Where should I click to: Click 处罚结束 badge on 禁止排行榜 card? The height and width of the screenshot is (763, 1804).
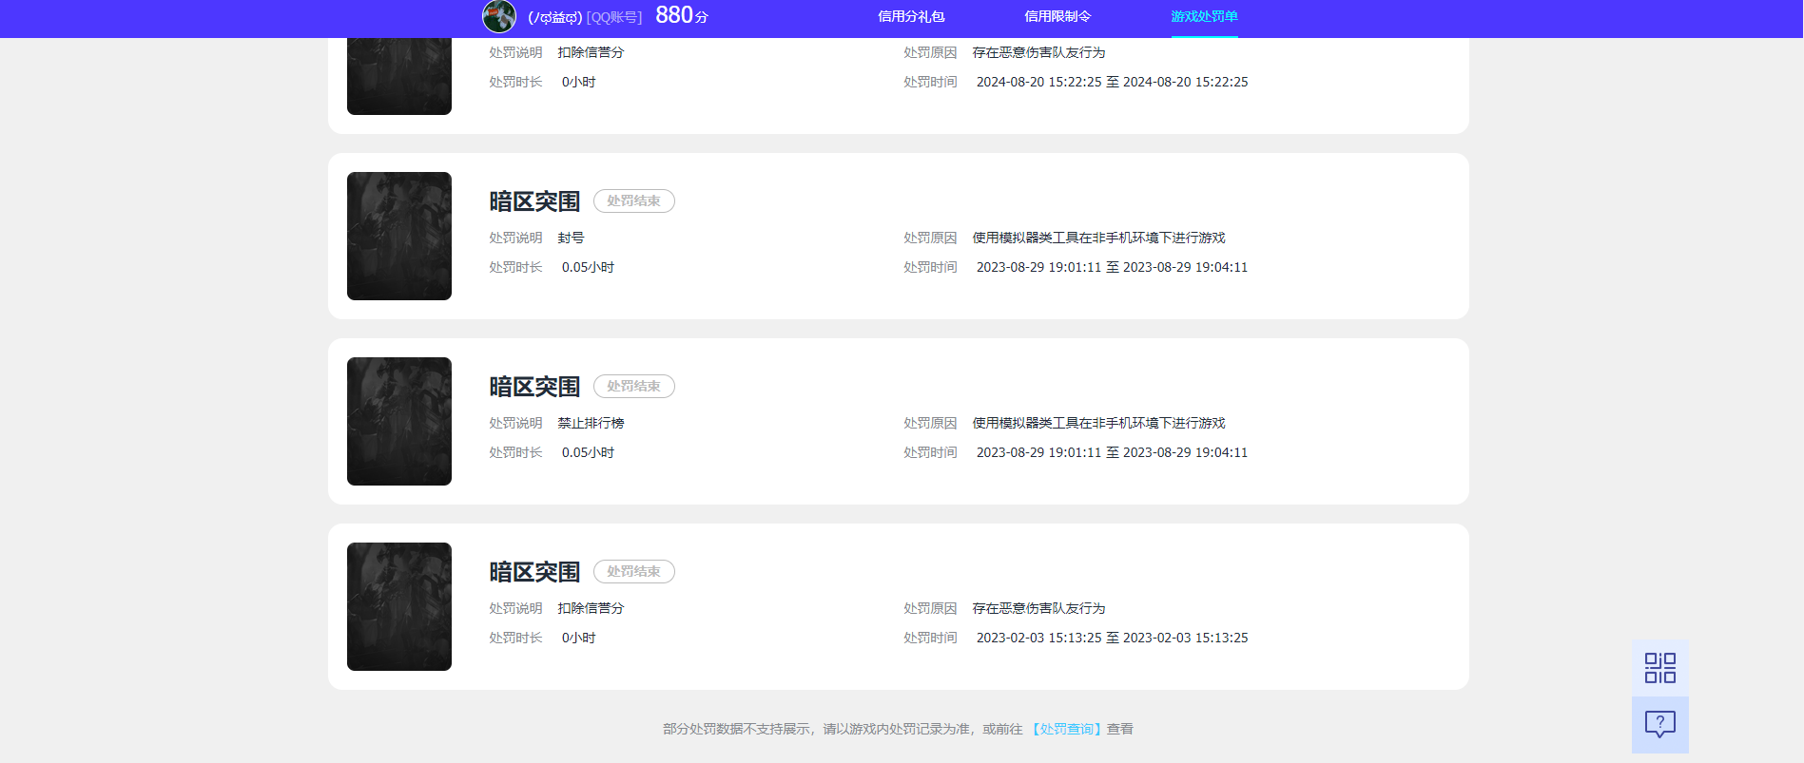click(x=634, y=386)
